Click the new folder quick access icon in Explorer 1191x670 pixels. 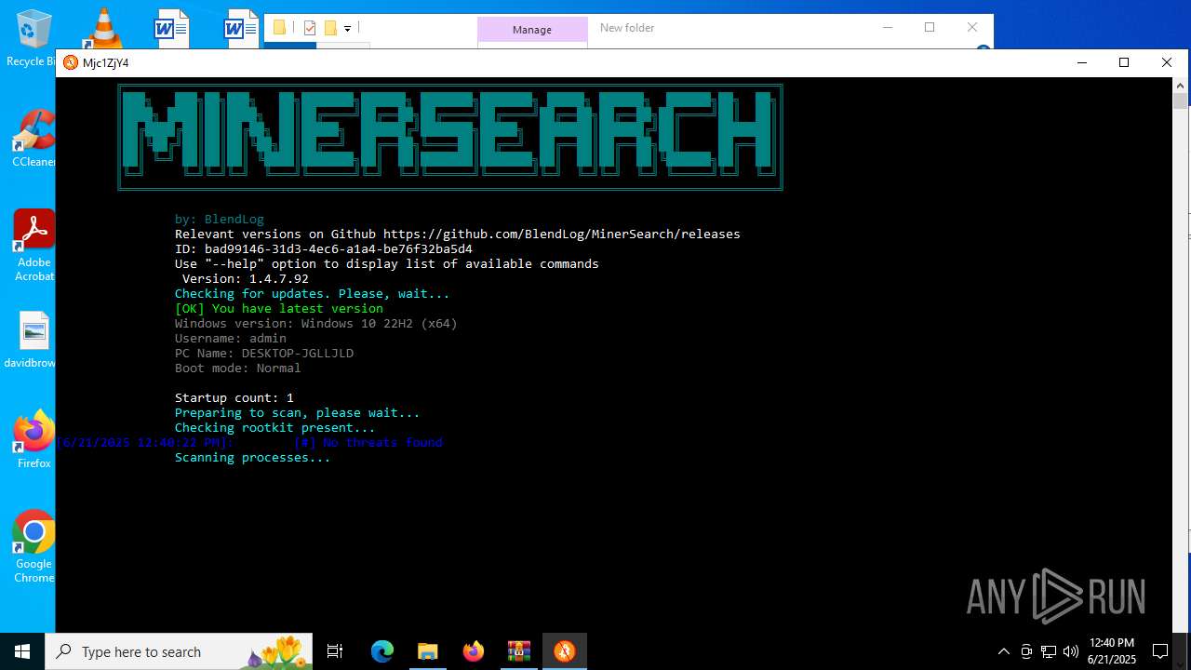pos(330,28)
